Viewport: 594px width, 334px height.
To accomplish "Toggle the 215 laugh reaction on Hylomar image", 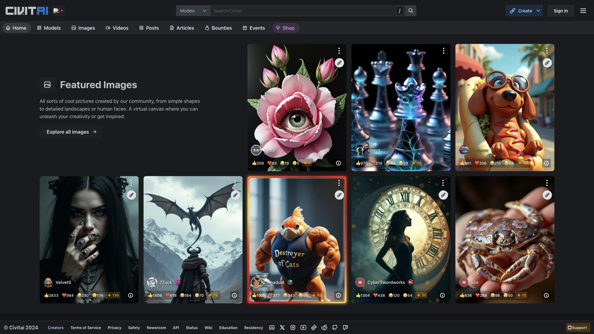I will (496, 163).
